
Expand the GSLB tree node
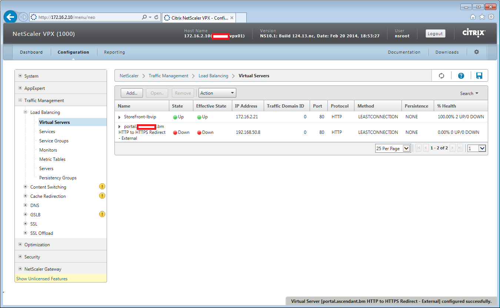click(x=26, y=215)
